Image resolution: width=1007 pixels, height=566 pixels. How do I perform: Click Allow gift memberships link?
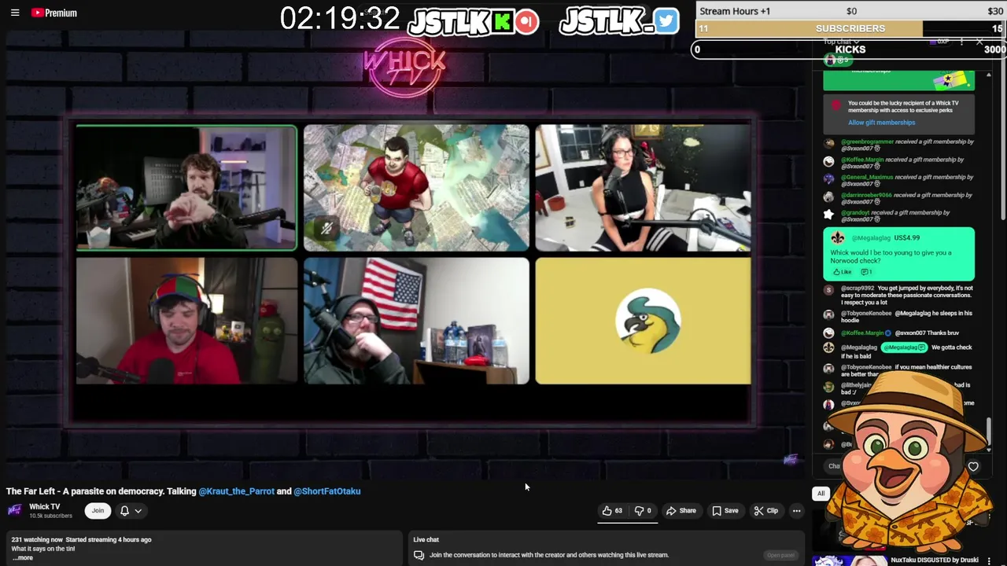coord(881,123)
